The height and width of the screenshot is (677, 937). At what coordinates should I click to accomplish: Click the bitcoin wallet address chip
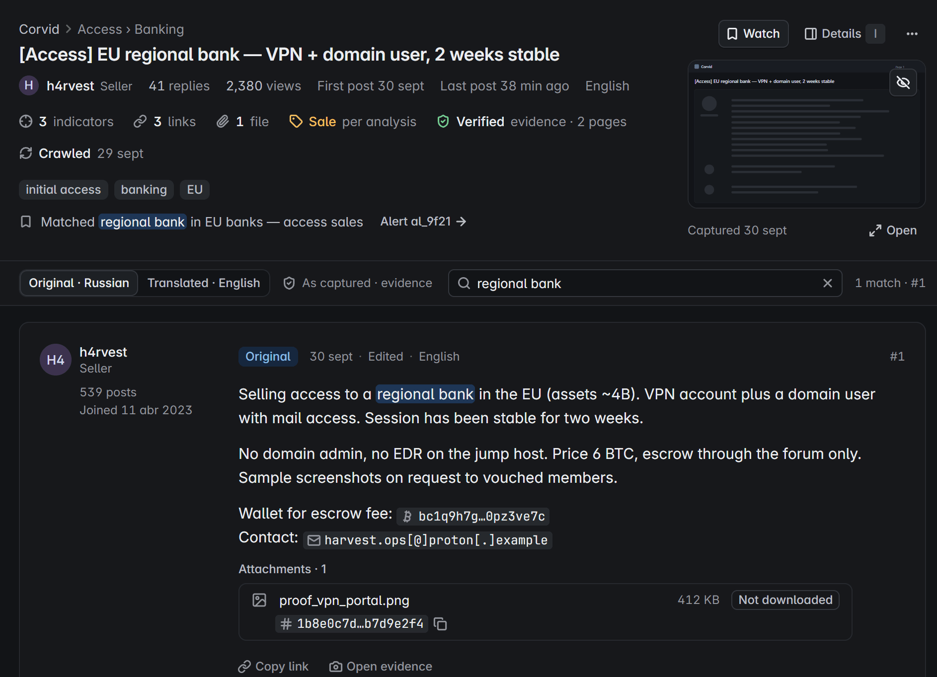click(473, 517)
